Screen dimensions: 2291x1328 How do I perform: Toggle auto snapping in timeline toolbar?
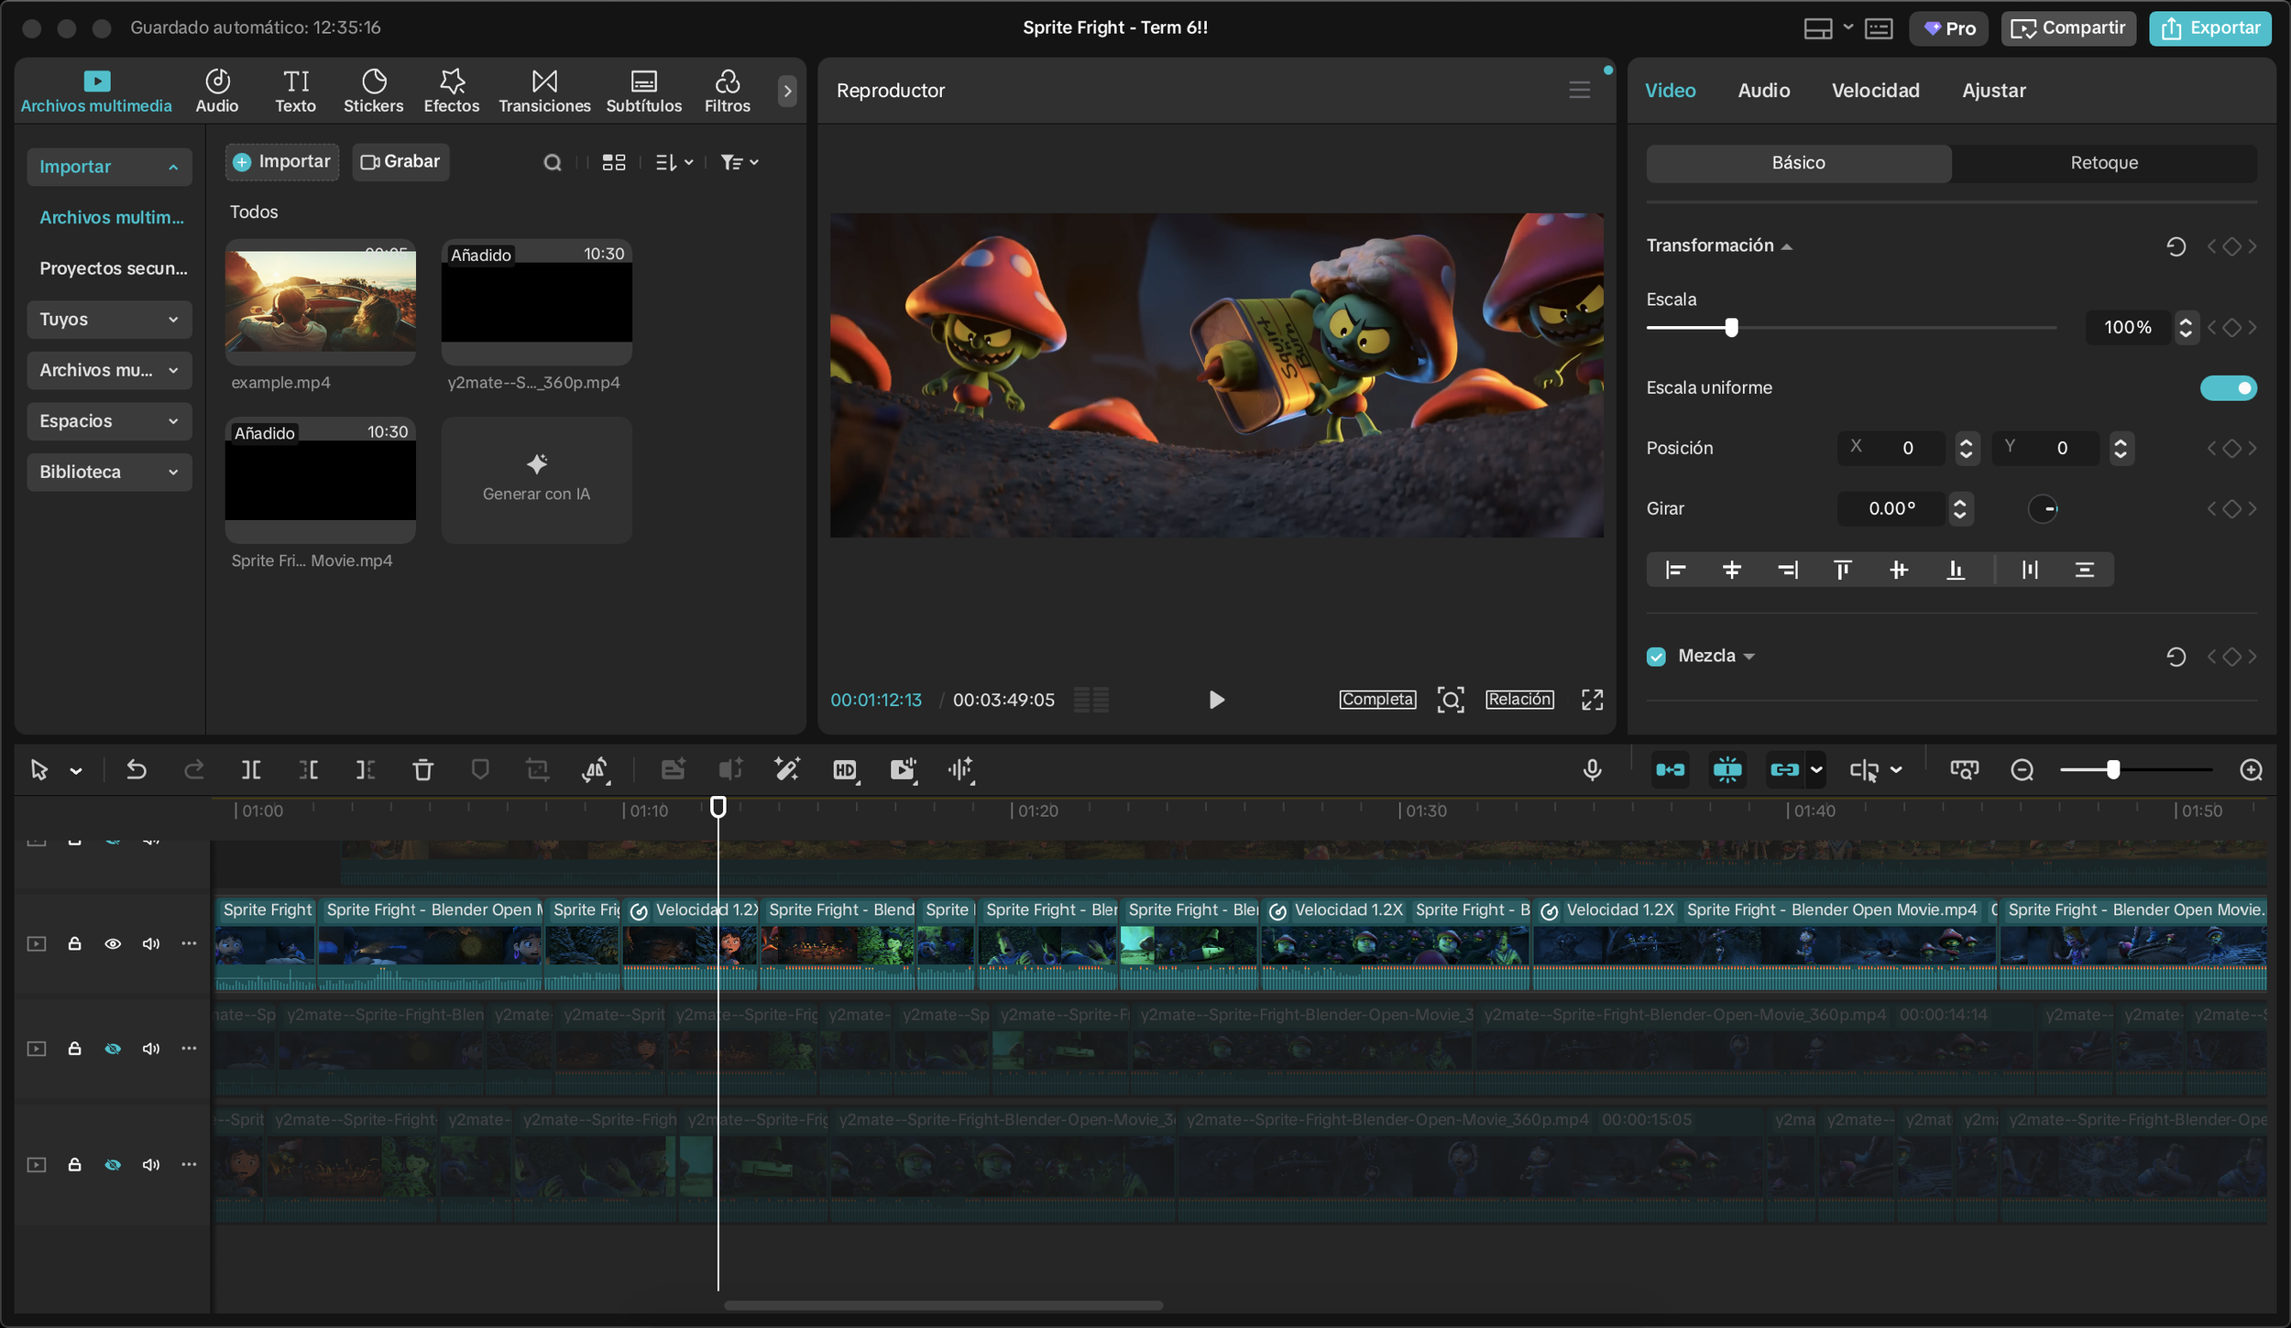pyautogui.click(x=1726, y=770)
